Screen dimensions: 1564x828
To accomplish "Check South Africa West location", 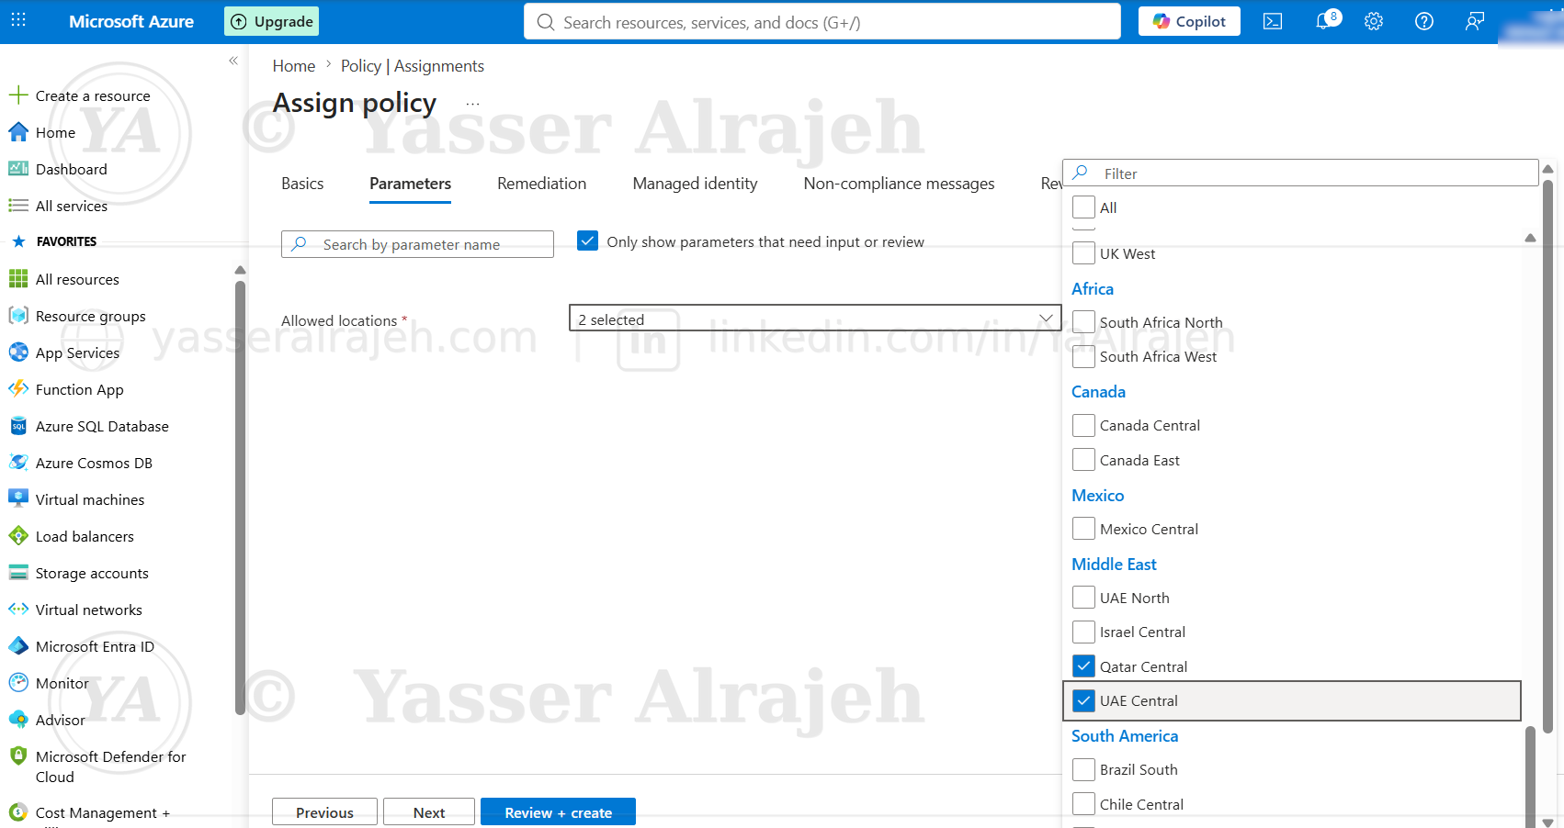I will click(1083, 356).
